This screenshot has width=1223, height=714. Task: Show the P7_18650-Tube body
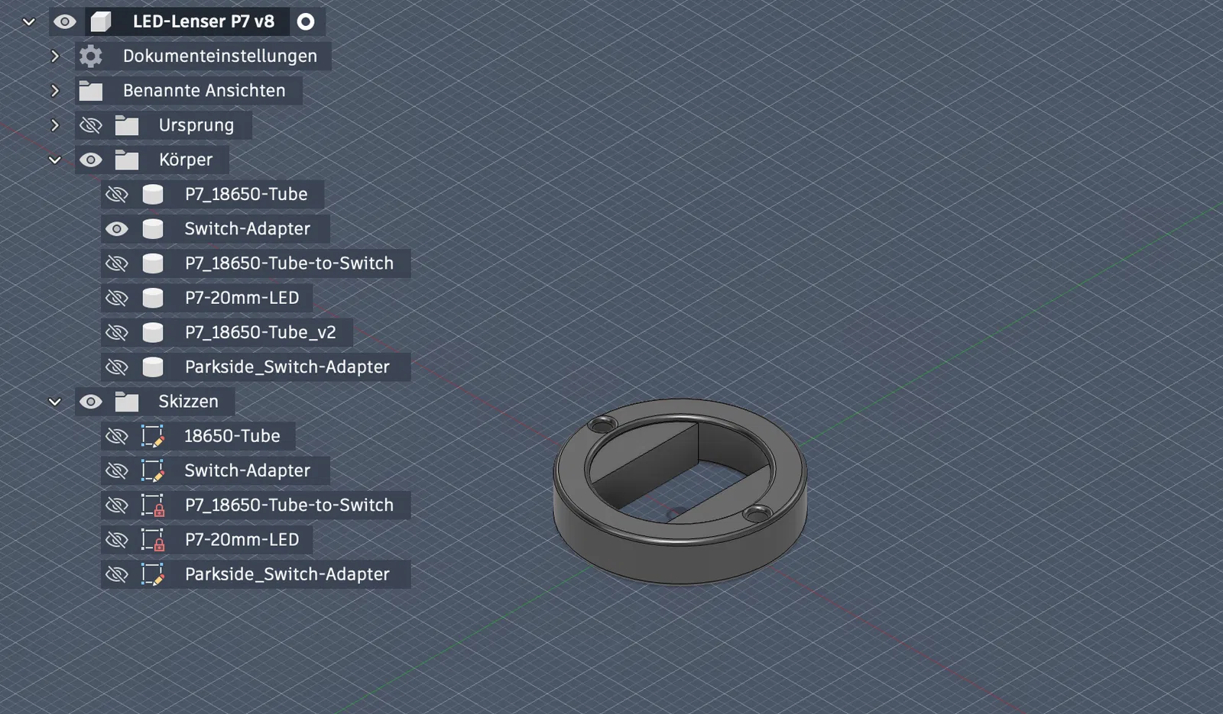(117, 194)
